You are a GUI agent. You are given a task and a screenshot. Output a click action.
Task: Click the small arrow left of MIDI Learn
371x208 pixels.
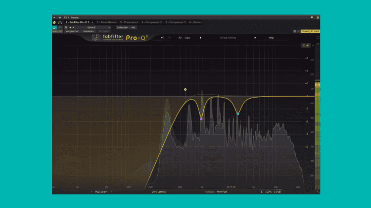click(x=92, y=192)
